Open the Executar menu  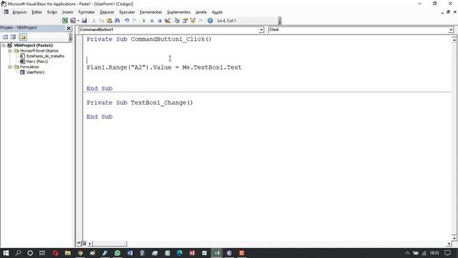tap(127, 12)
